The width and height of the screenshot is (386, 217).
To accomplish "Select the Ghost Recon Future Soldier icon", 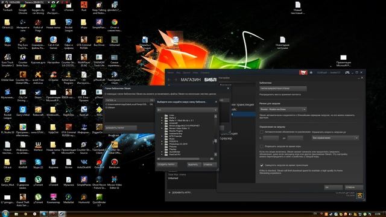I will click(x=99, y=183).
